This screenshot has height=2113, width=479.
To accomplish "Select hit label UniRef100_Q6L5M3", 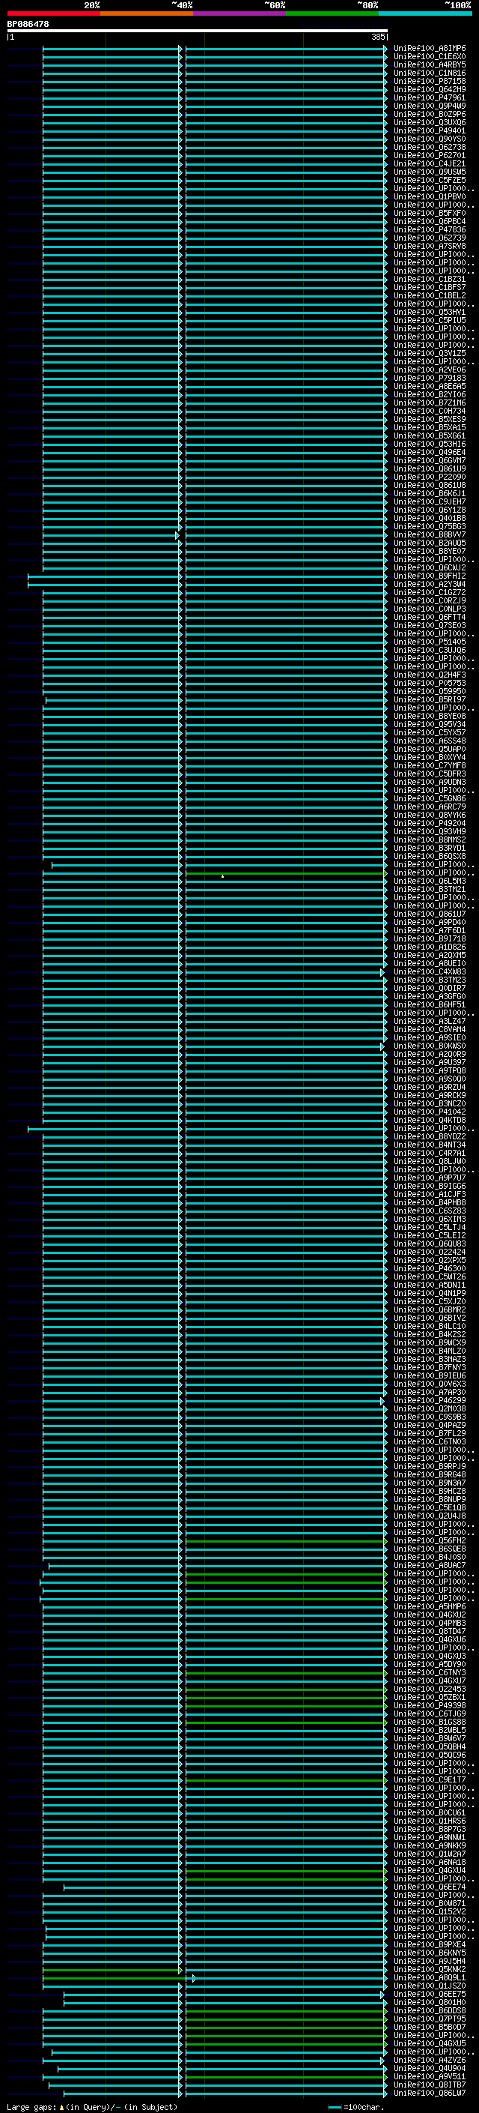I will [430, 881].
